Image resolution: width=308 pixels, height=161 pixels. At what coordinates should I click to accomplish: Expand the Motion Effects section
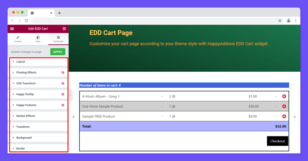point(38,116)
